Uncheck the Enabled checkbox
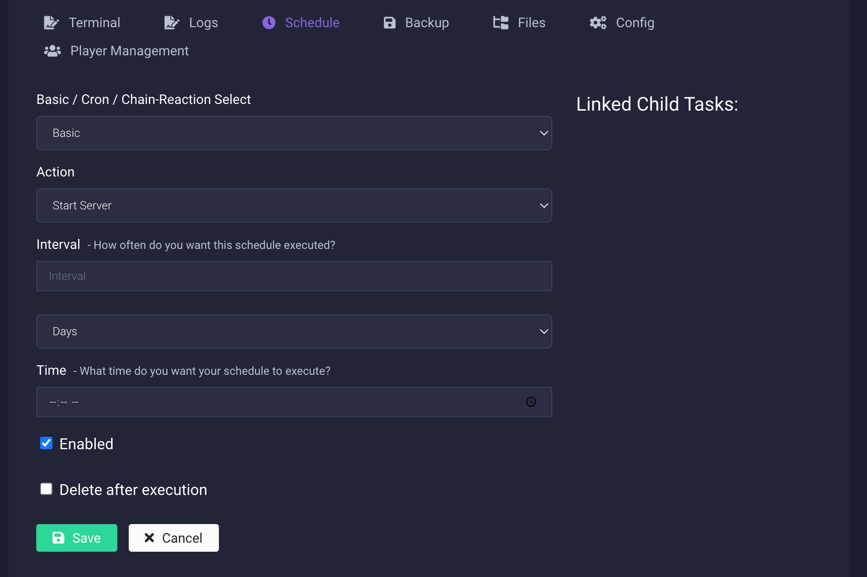 [46, 443]
